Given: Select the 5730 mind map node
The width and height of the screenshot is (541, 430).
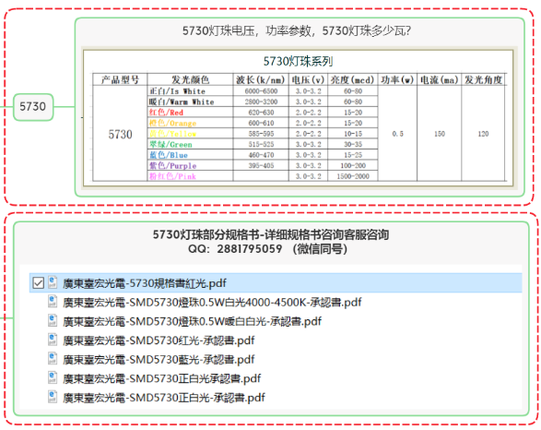Looking at the screenshot, I should 33,107.
